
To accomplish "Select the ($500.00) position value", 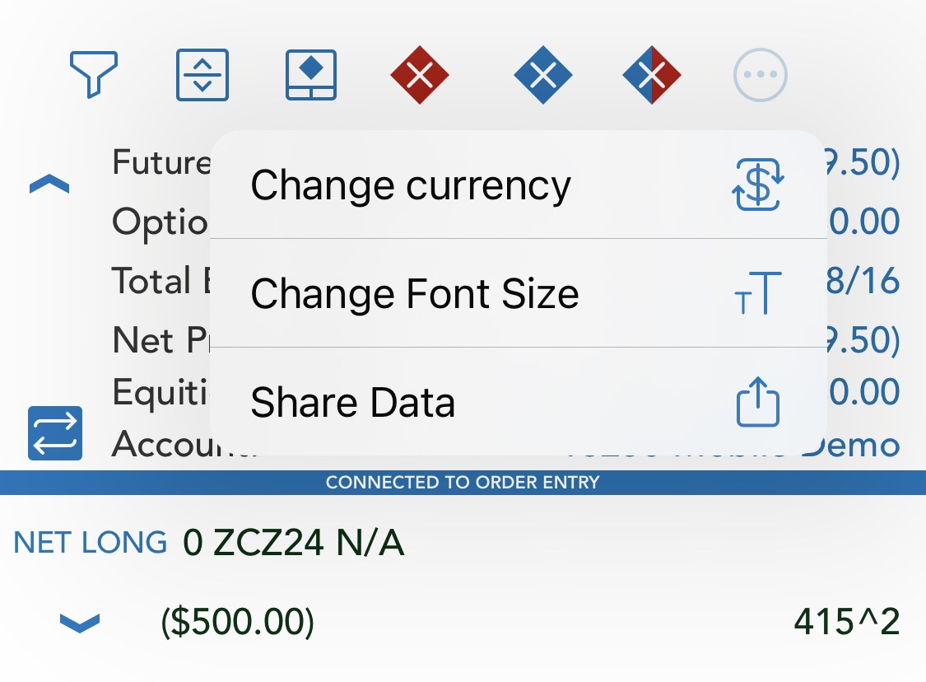I will tap(237, 622).
